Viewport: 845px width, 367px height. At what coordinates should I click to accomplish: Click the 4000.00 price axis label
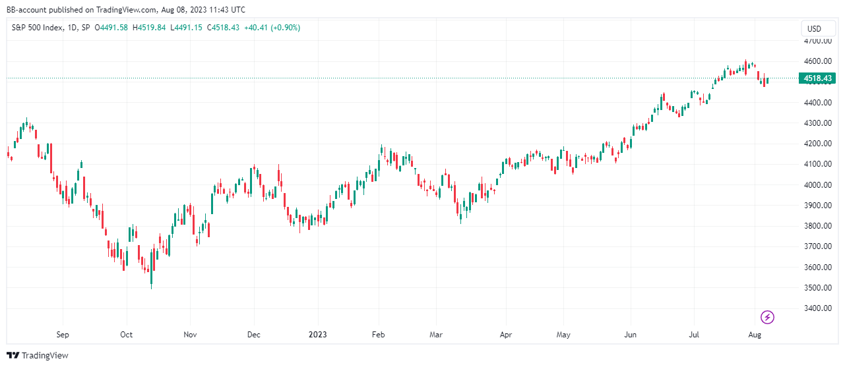click(x=817, y=185)
